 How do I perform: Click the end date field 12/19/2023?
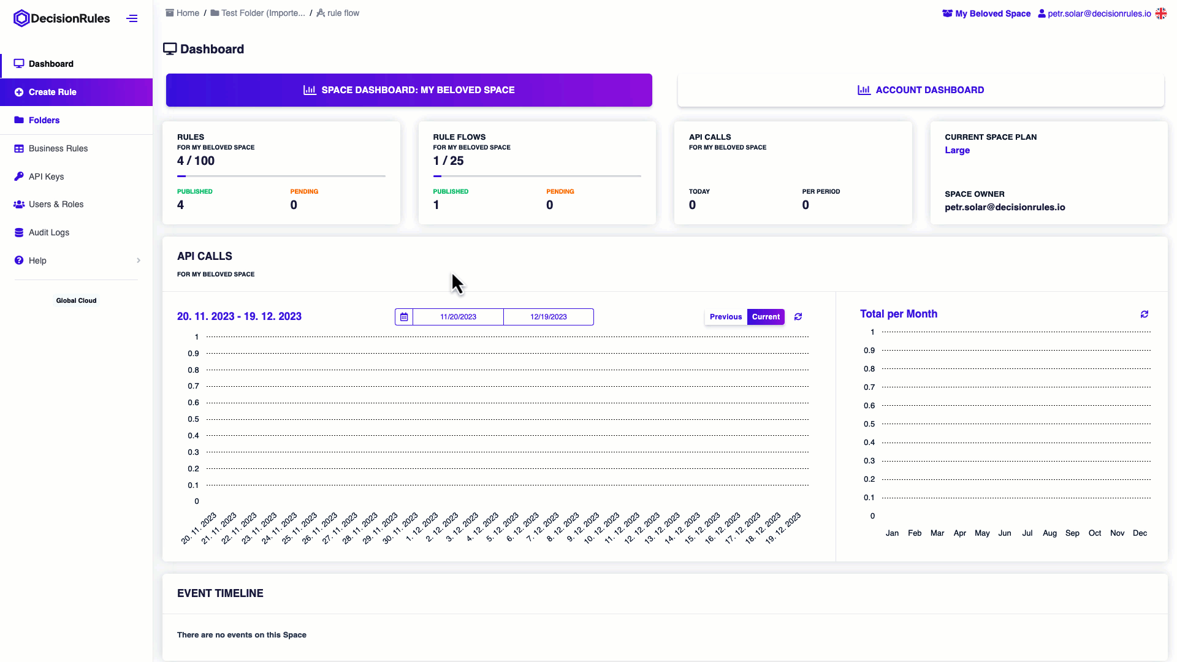549,317
